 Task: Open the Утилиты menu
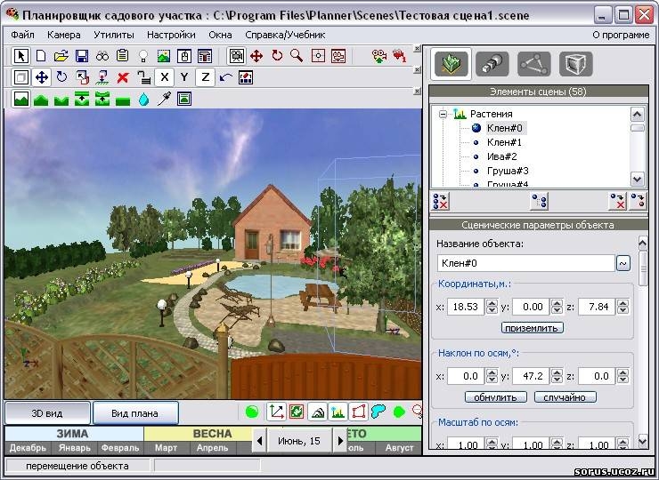pyautogui.click(x=114, y=35)
